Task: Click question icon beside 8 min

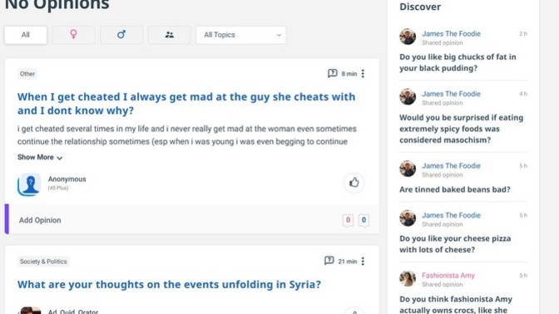Action: pos(332,73)
